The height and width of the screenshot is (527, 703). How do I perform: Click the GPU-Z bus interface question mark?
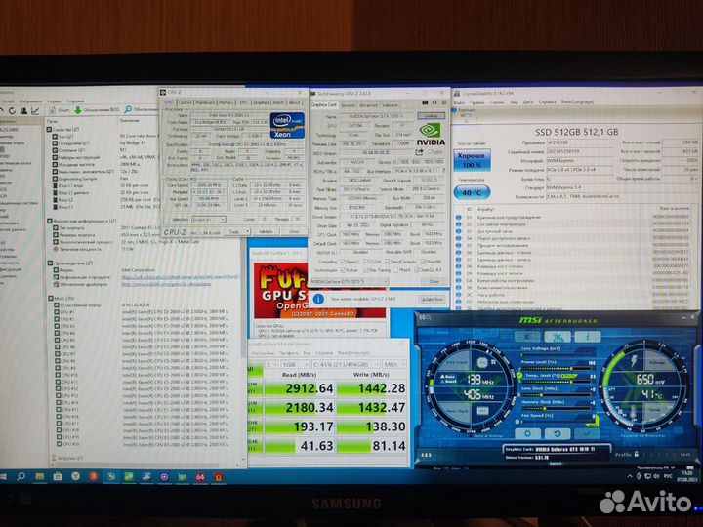444,171
